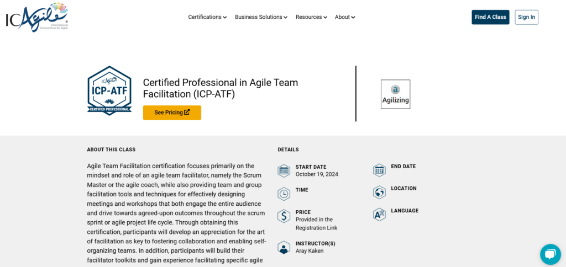Expand the Business Solutions menu
566x267 pixels.
[x=261, y=17]
